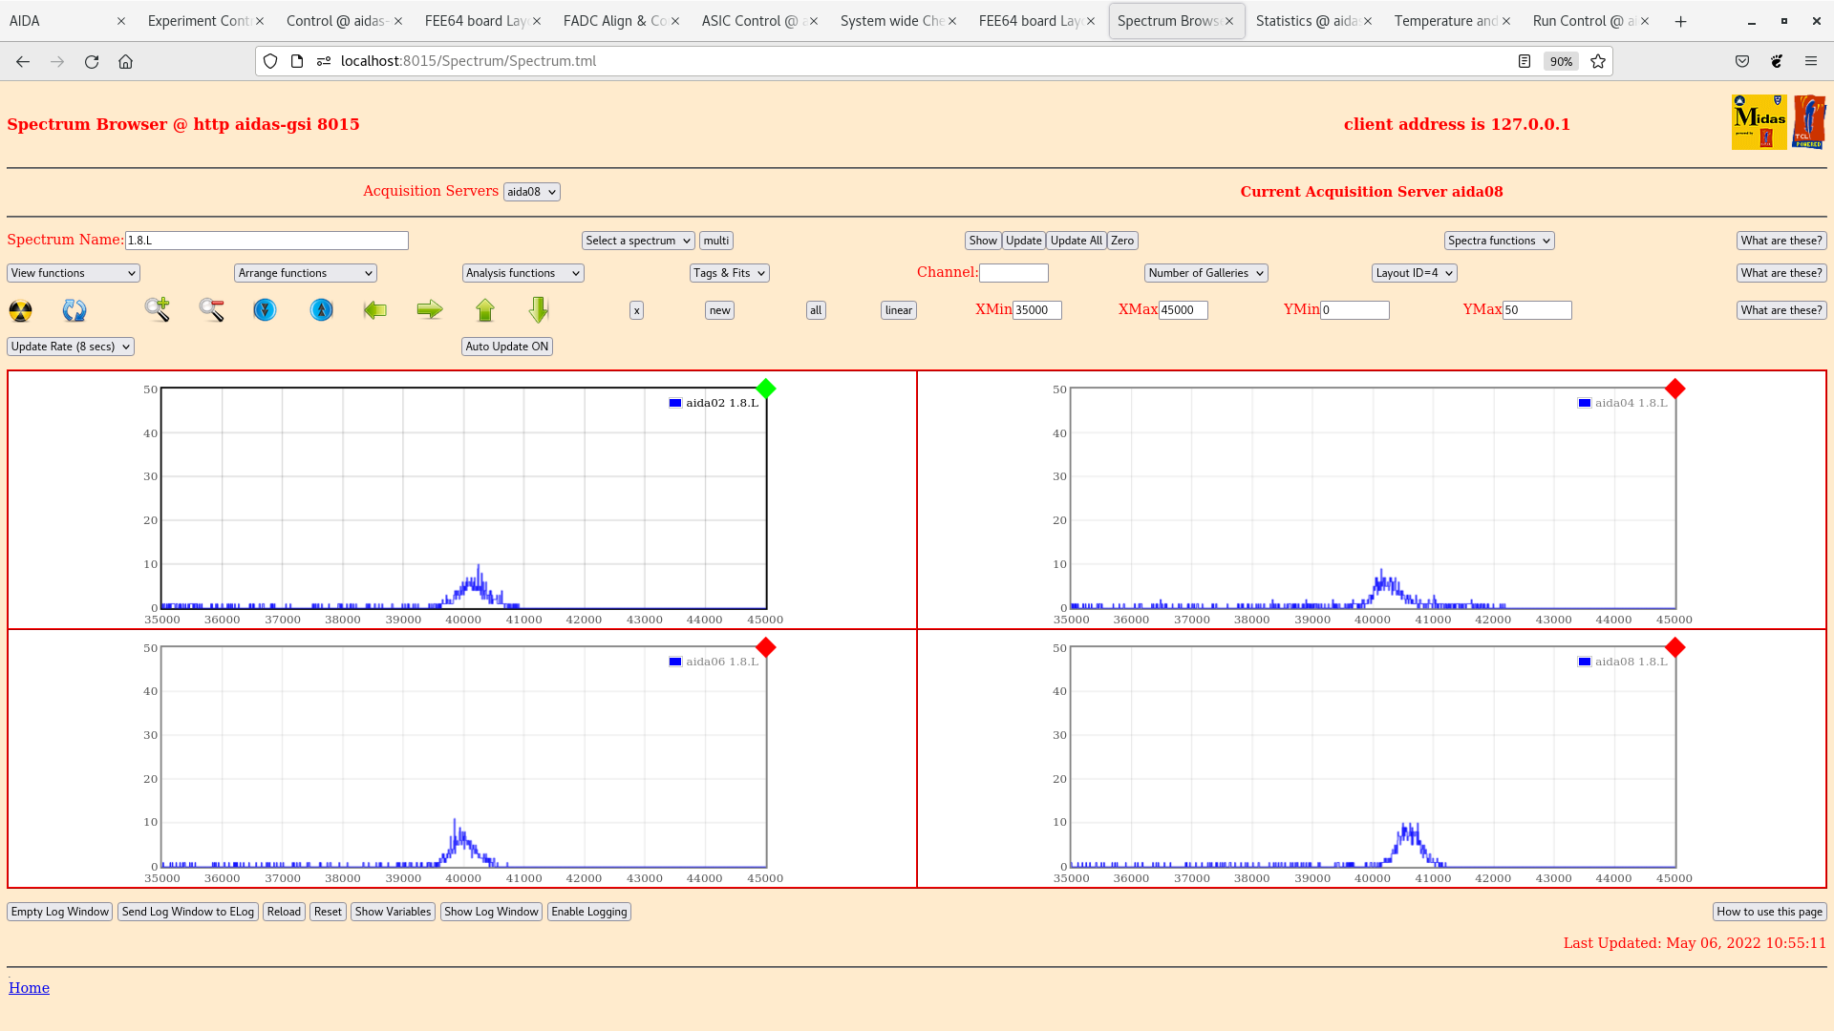Click the blue aida04 legend swatch
This screenshot has width=1834, height=1031.
1585,403
